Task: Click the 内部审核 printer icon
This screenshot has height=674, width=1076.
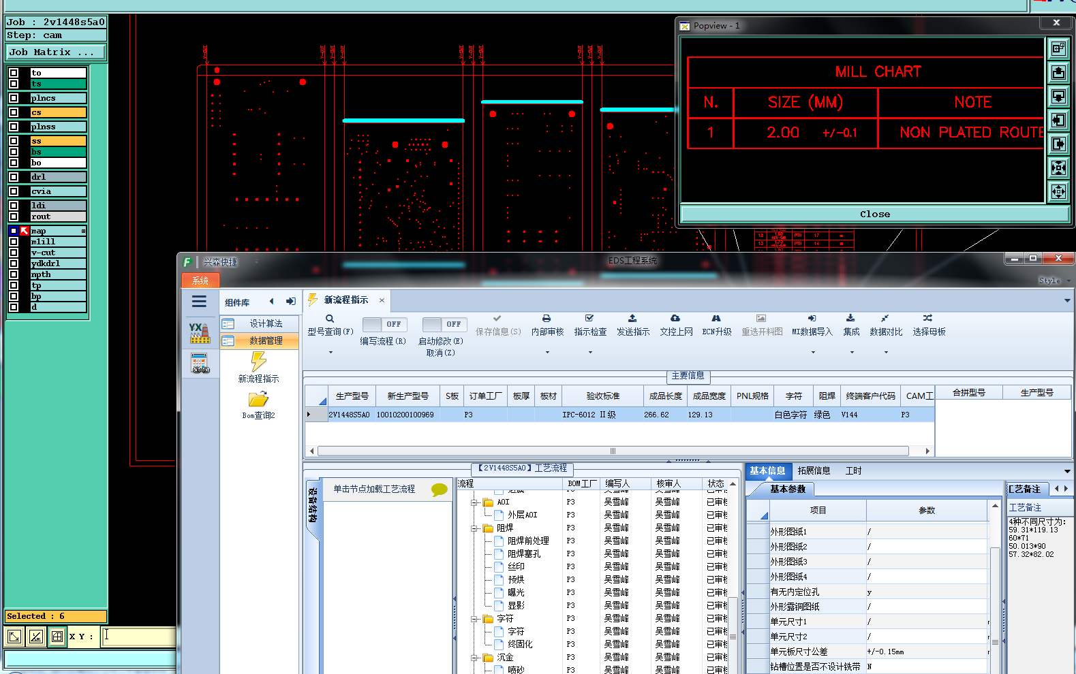Action: point(547,319)
